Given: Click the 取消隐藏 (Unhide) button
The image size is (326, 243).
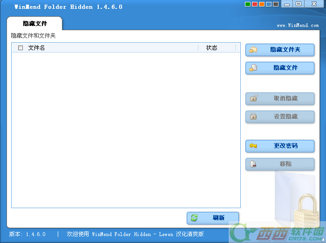Looking at the screenshot, I should pos(279,99).
